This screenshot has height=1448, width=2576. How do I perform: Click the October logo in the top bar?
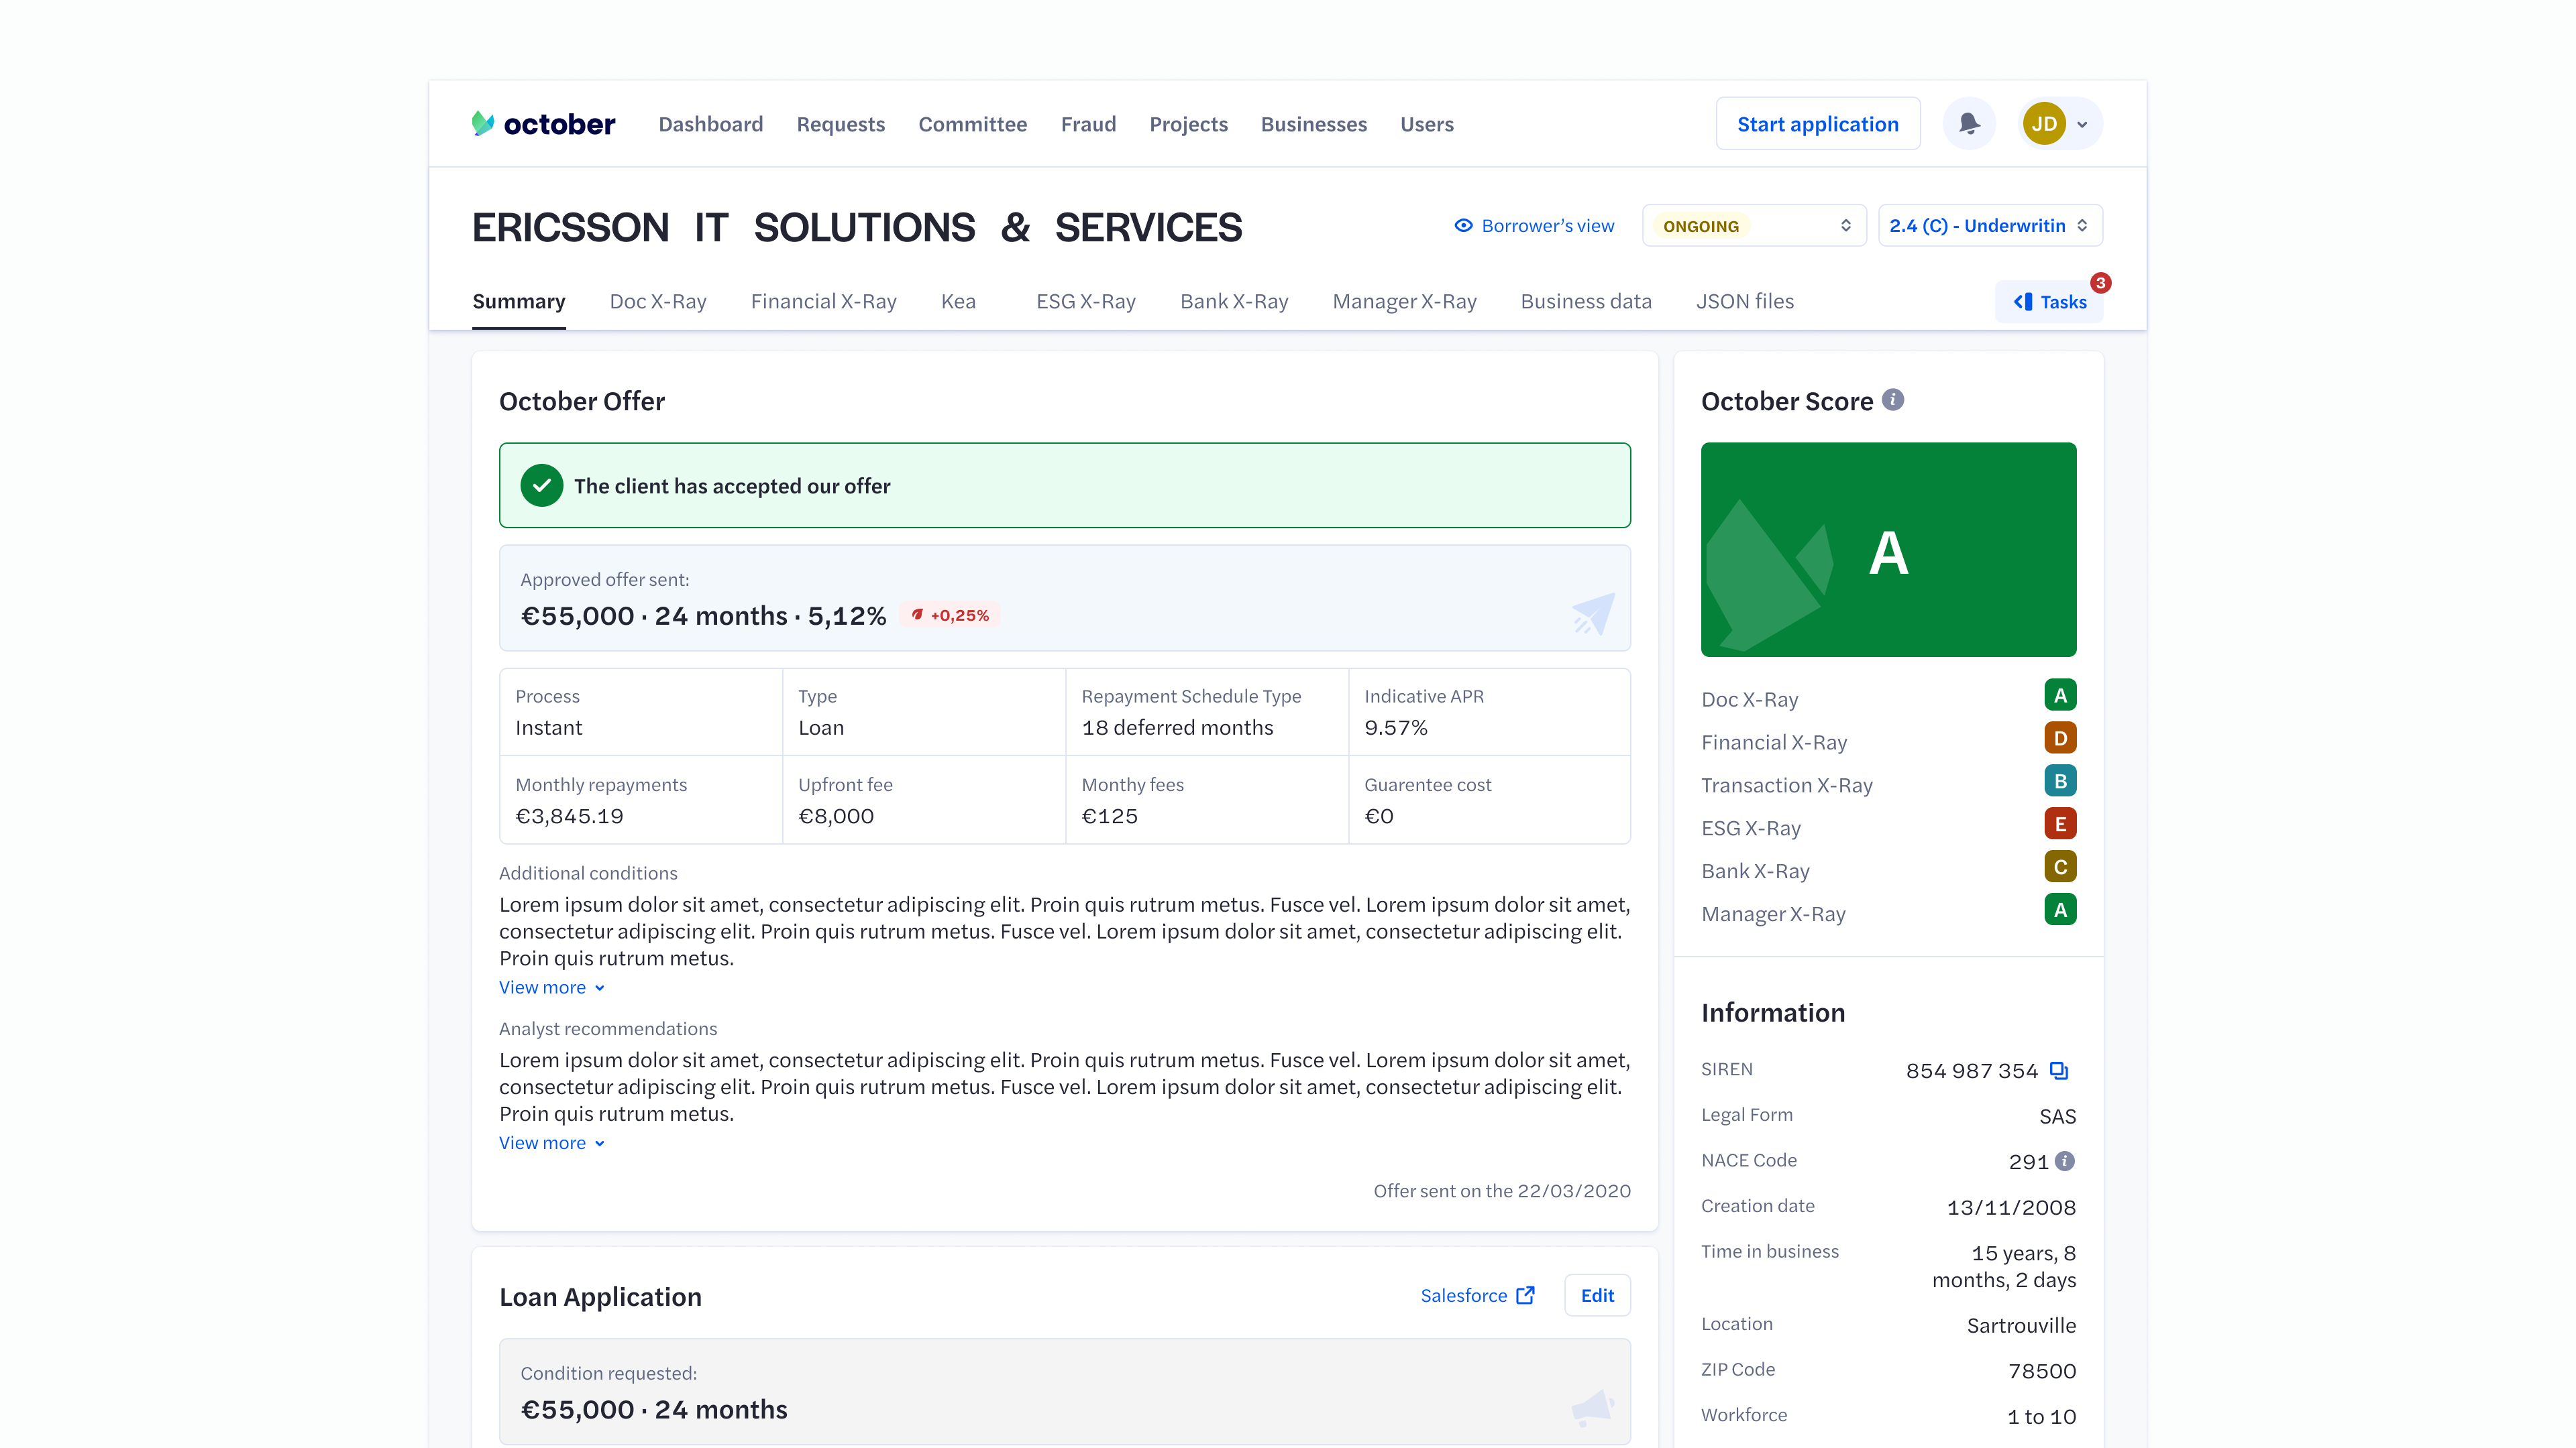point(542,123)
